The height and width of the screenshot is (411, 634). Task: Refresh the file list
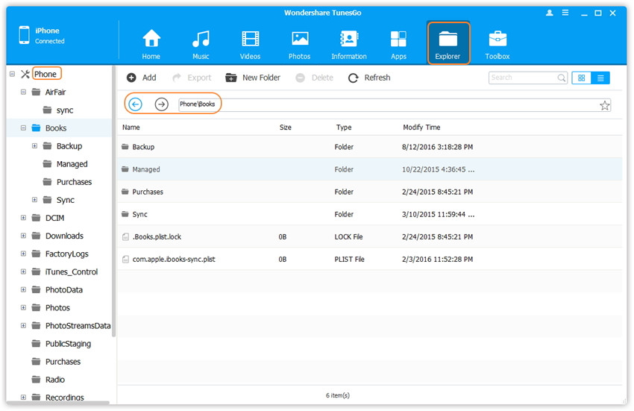pyautogui.click(x=369, y=78)
